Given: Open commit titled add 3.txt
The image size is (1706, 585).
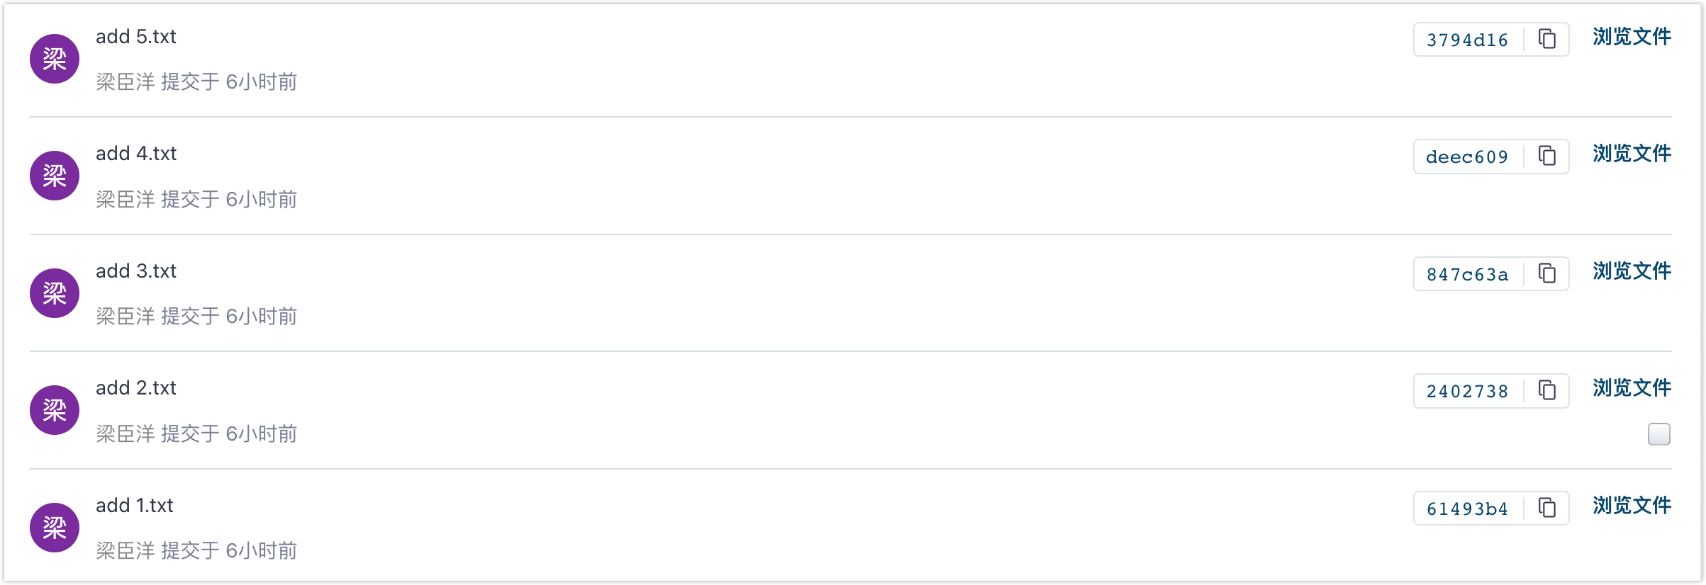Looking at the screenshot, I should coord(136,271).
